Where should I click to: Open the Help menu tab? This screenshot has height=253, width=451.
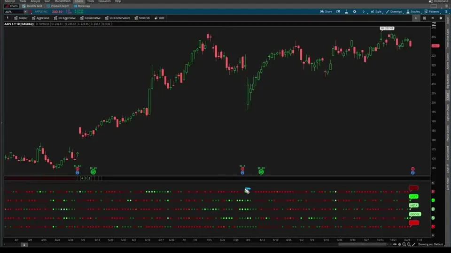[x=118, y=1]
